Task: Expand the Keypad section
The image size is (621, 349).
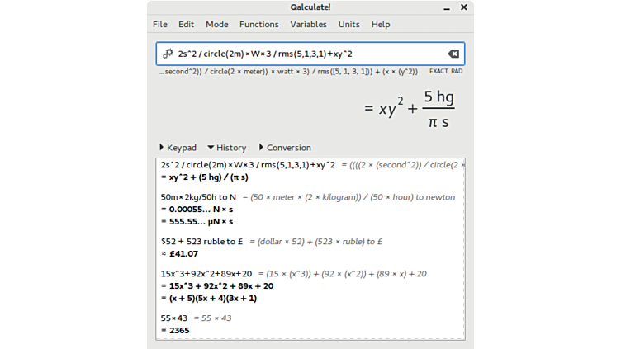Action: [x=178, y=148]
